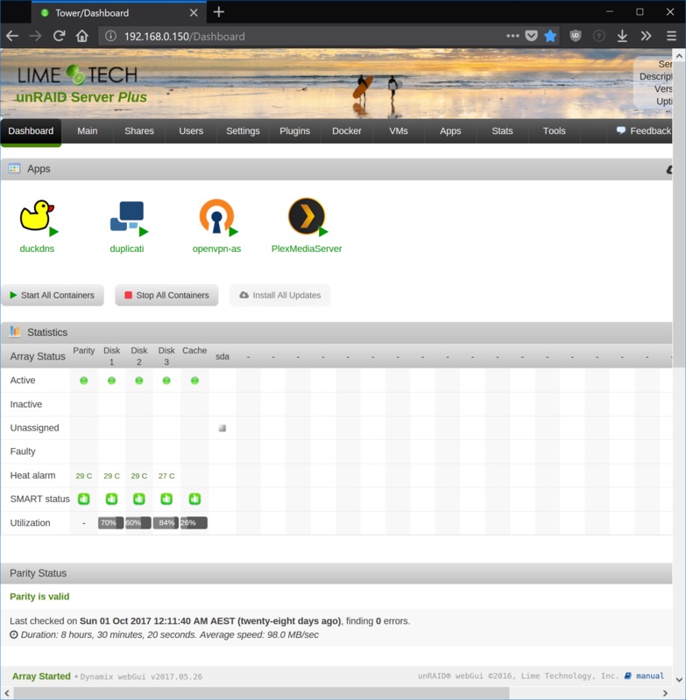Close the Tower/Dashboard tab

[194, 13]
